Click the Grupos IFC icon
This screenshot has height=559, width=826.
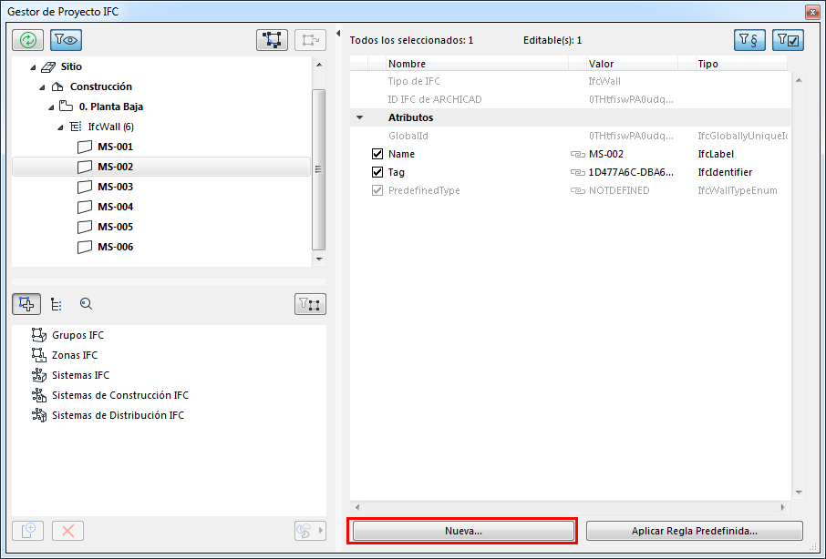coord(39,335)
